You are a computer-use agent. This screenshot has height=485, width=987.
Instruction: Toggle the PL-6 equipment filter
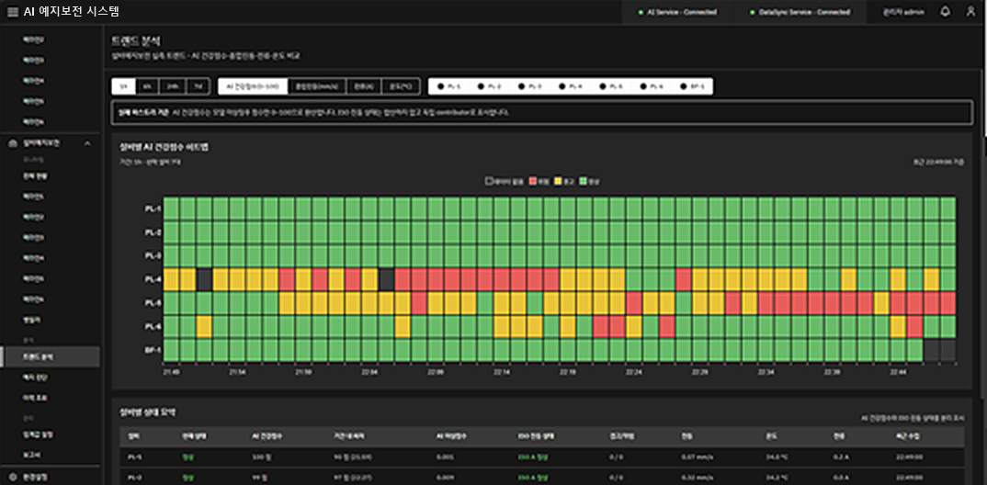[x=652, y=86]
